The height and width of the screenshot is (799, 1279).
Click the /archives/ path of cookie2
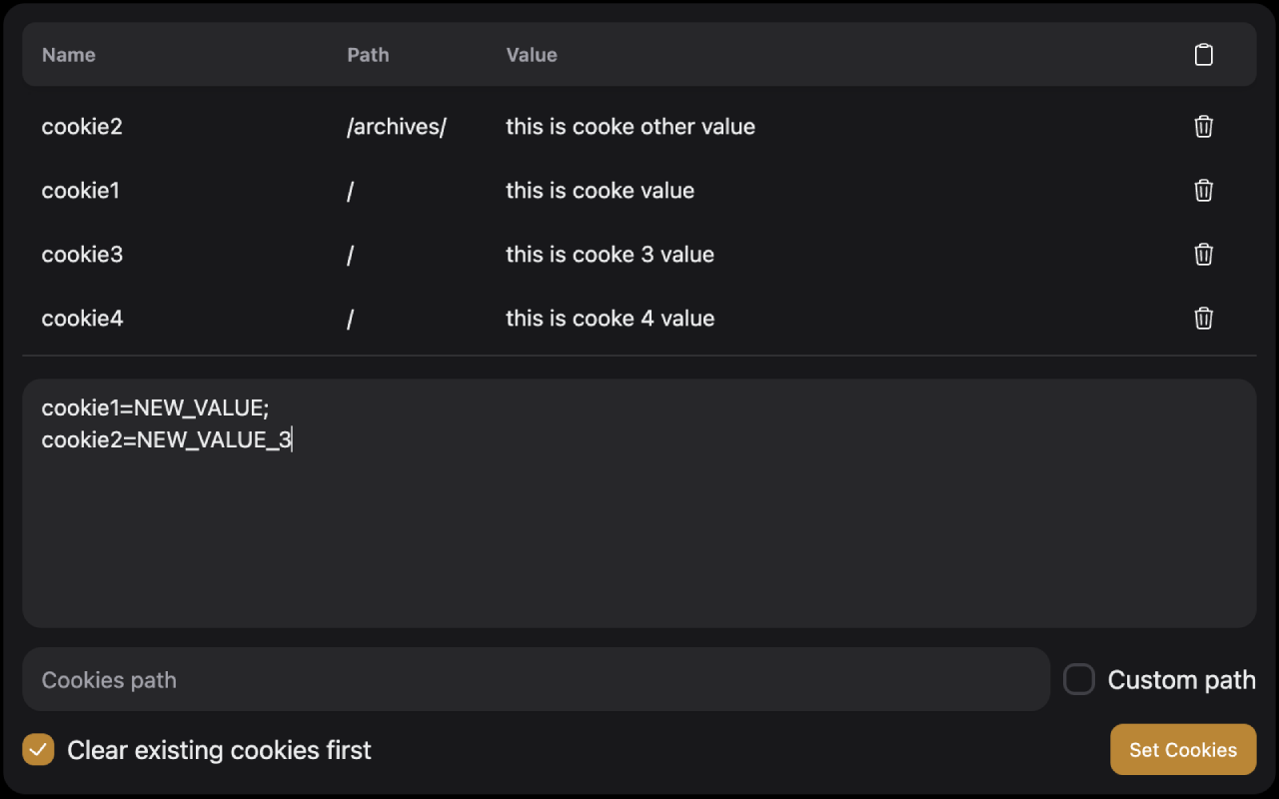pyautogui.click(x=396, y=127)
